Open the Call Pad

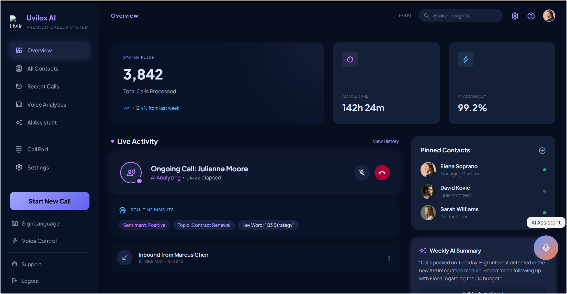click(x=50, y=149)
